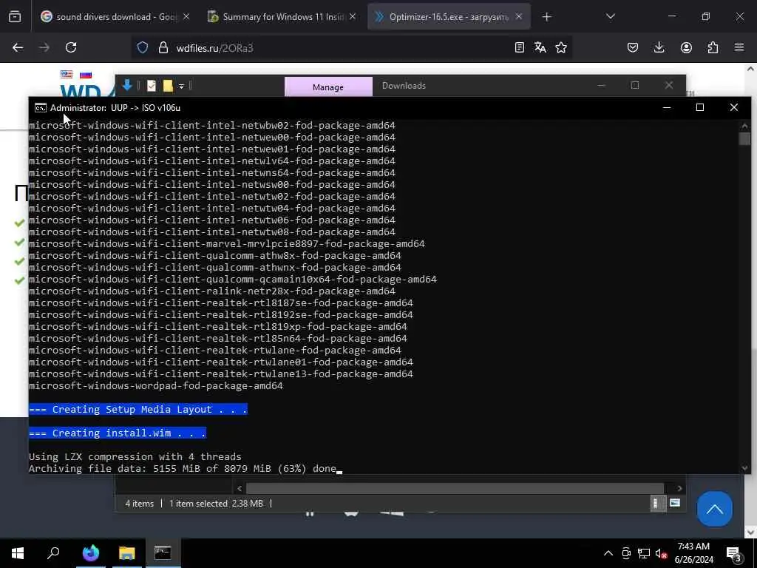Maximize the UUP -> ISO command window
Screen dimensions: 757x568
(699, 108)
